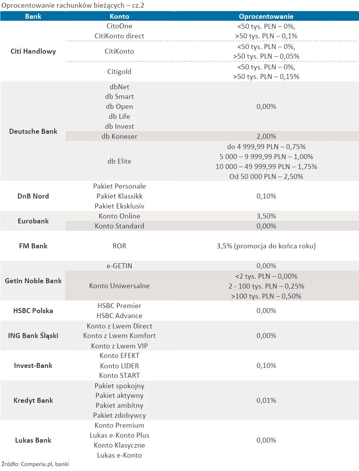Select the 3,50% Eurobank interest rate
The height and width of the screenshot is (471, 359).
coord(266,216)
